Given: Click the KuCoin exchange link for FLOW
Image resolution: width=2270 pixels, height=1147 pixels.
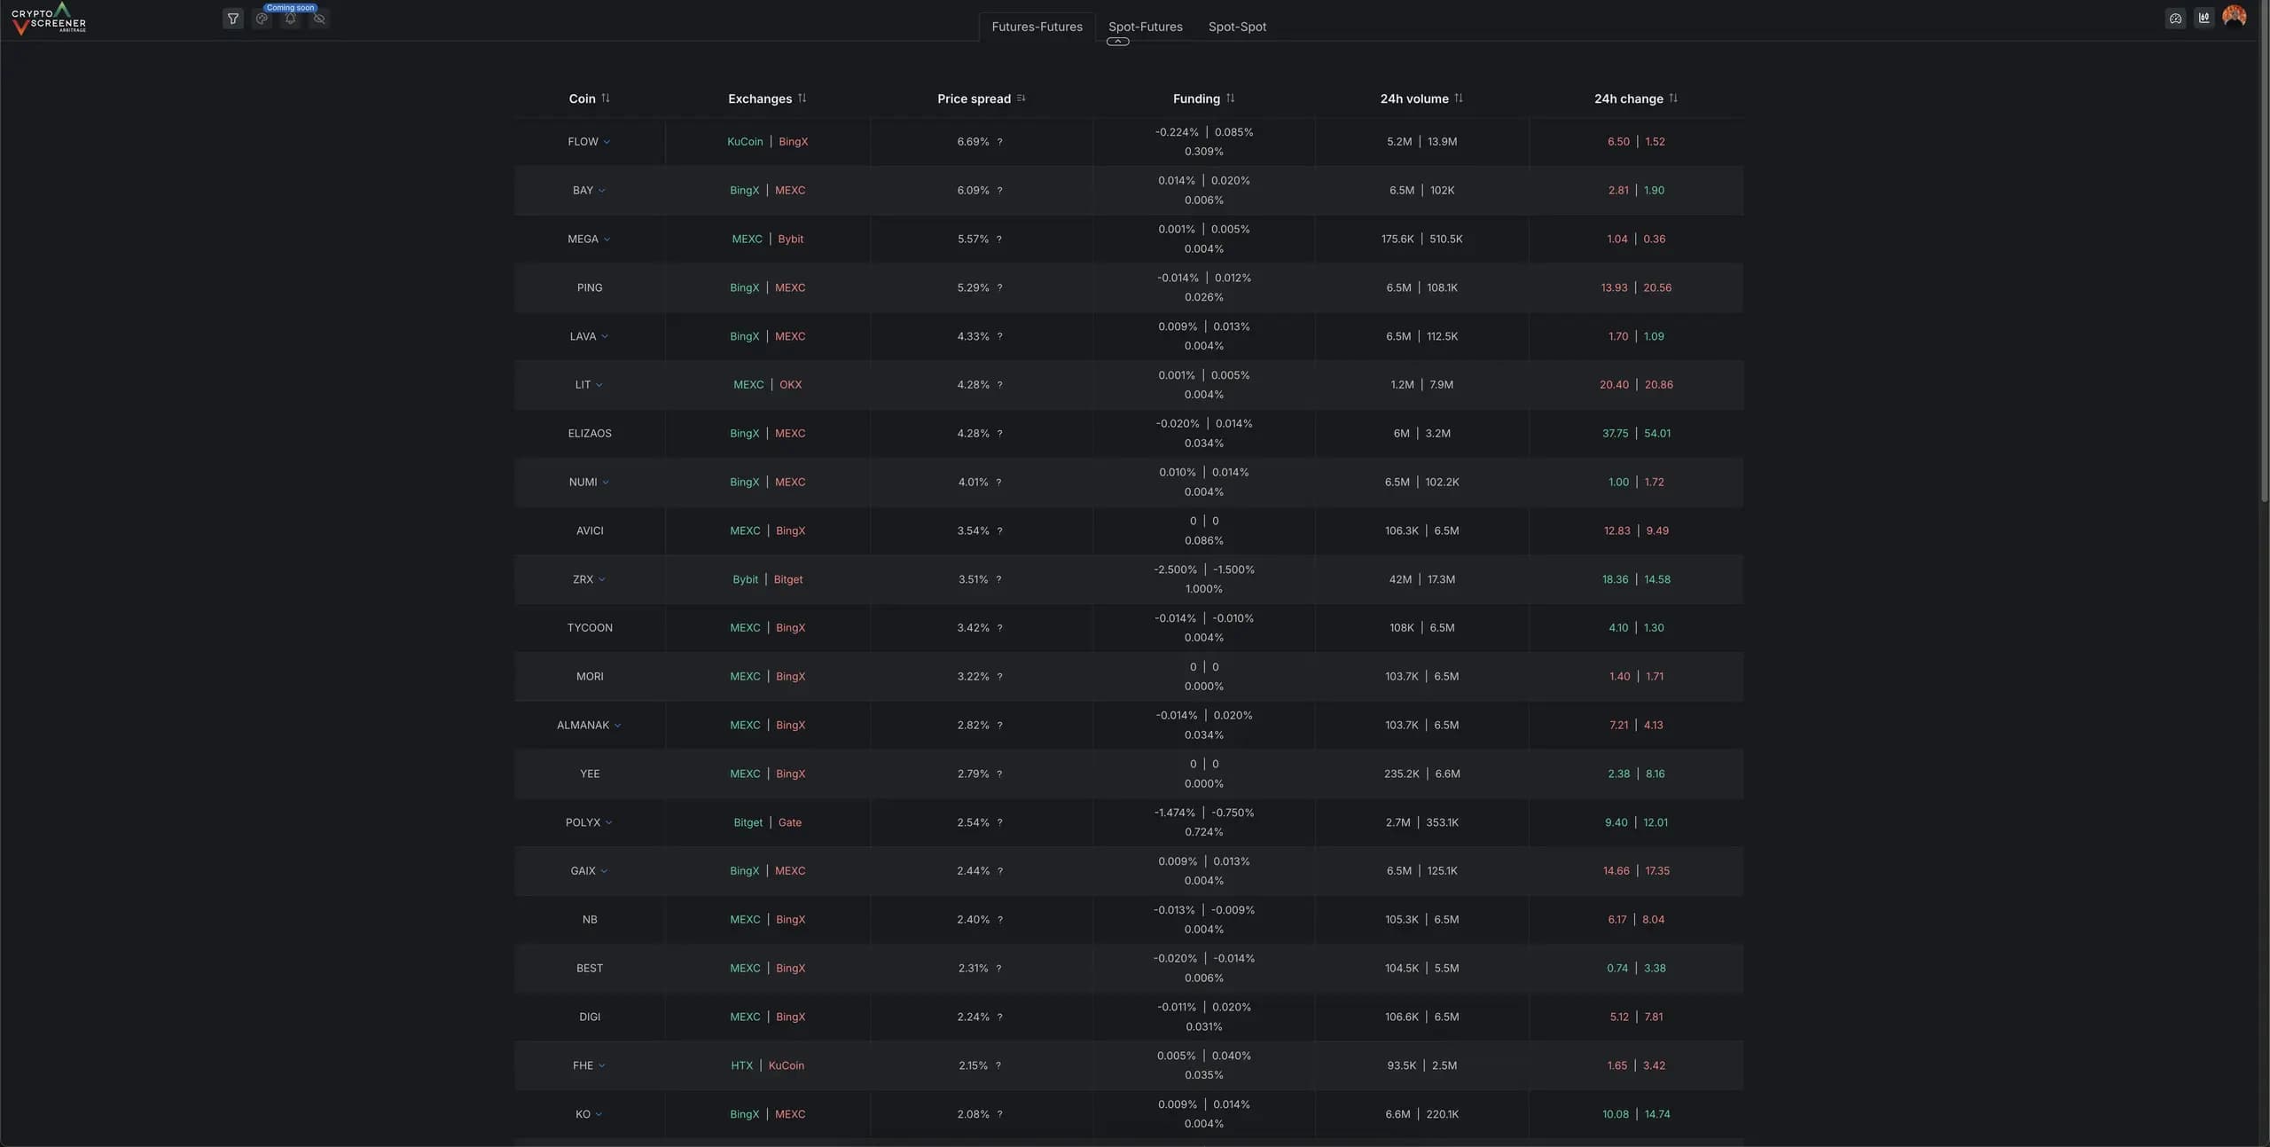Looking at the screenshot, I should tap(745, 142).
